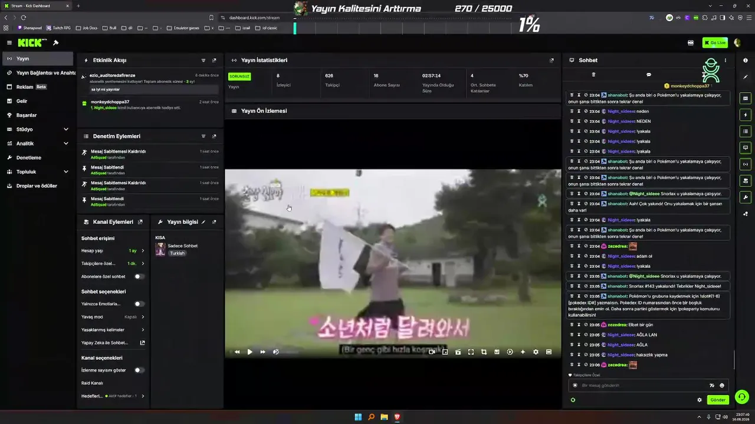
Task: Click the pencil icon in right rail
Action: click(746, 77)
